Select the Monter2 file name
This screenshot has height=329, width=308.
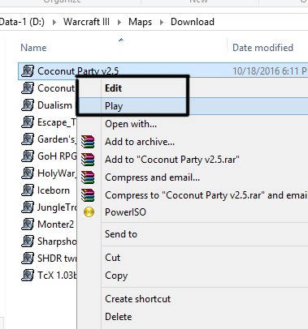pyautogui.click(x=55, y=224)
